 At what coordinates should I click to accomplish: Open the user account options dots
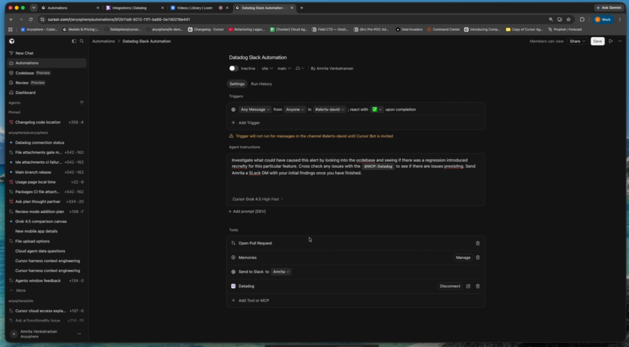click(x=79, y=333)
